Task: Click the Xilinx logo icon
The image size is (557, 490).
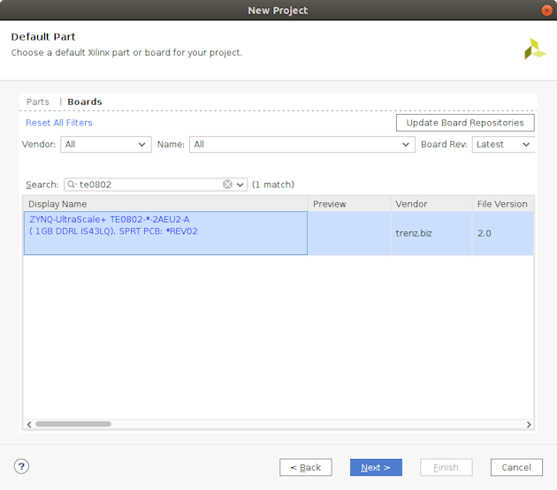Action: (x=535, y=49)
